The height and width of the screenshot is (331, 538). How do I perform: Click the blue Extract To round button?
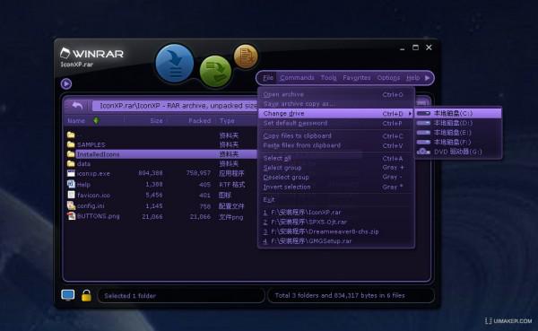pyautogui.click(x=175, y=63)
